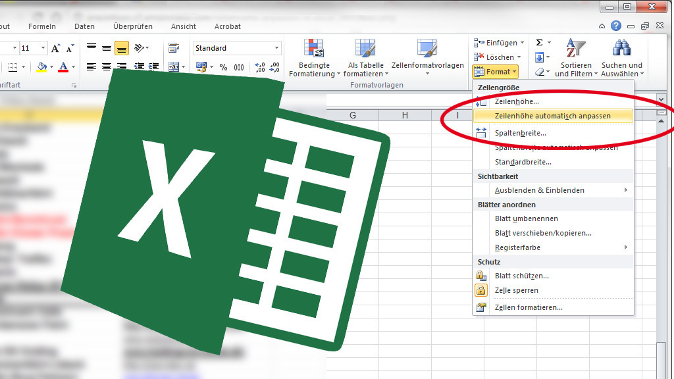
Task: Switch to the Acrobat tab
Action: (227, 26)
